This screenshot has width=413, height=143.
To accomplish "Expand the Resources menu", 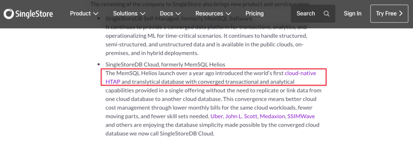I will 213,13.
